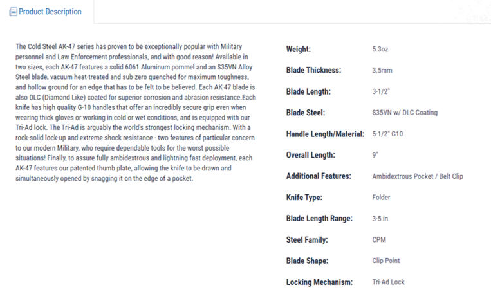Screen dimensions: 491x294
Task: Click the Blade Steel label
Action: pyautogui.click(x=305, y=113)
